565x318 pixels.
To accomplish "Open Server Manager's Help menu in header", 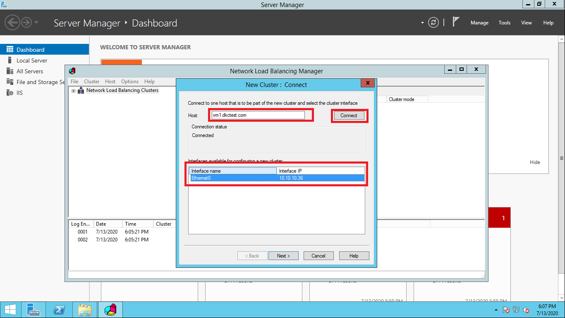I will (548, 23).
